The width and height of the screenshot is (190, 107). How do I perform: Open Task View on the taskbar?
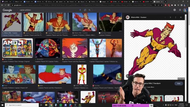(x=41, y=105)
